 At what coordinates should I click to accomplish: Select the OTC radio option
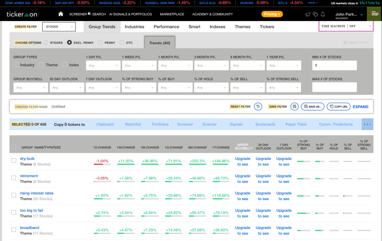122,42
